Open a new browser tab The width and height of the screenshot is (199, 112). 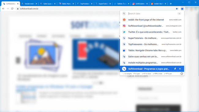(171, 4)
